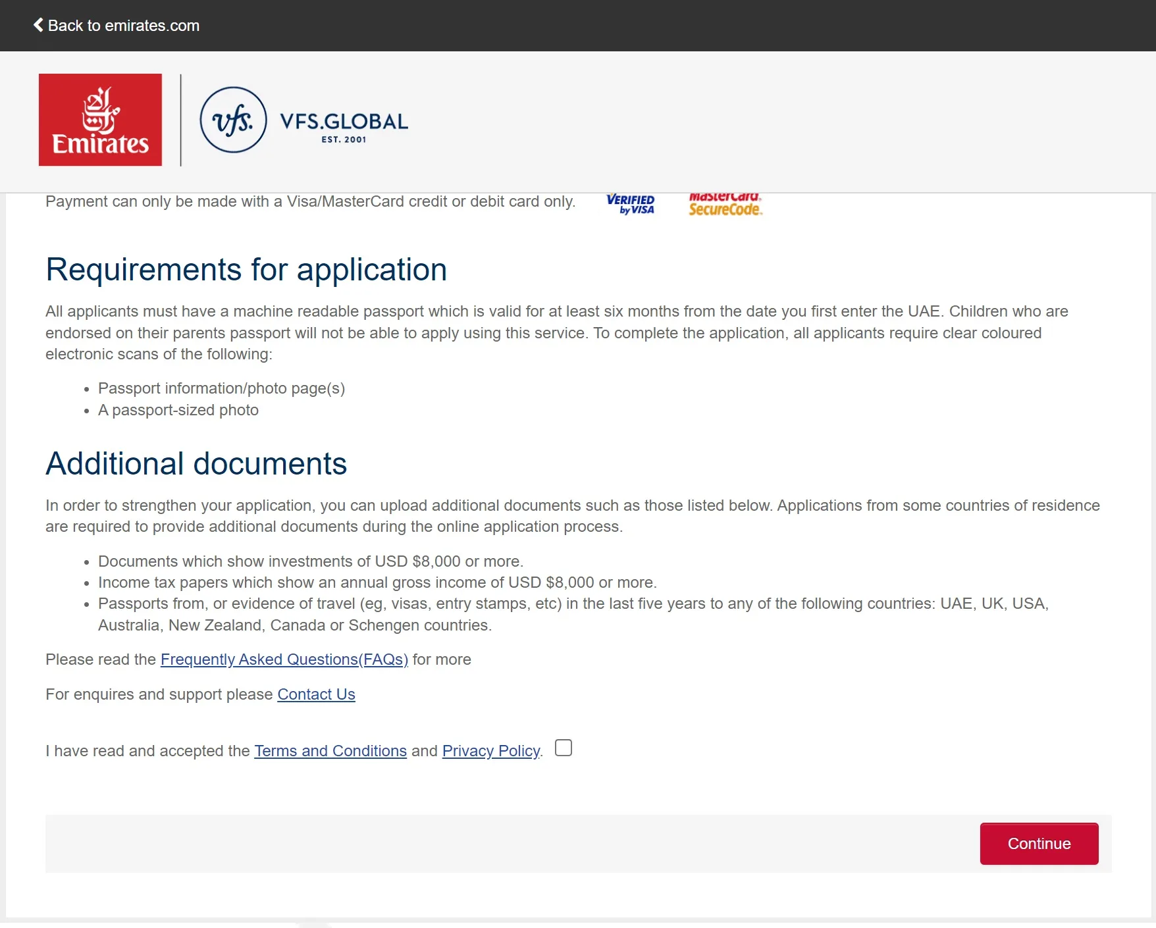
Task: Click the red Emirates logo
Action: click(x=100, y=120)
